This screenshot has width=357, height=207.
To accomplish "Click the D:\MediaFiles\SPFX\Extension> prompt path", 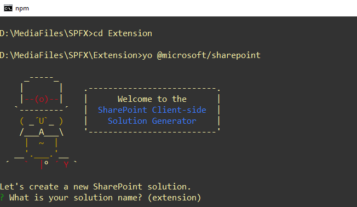I will pos(71,55).
